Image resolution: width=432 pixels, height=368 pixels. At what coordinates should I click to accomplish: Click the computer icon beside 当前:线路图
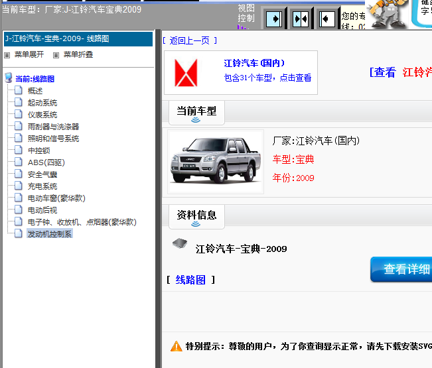coord(9,78)
